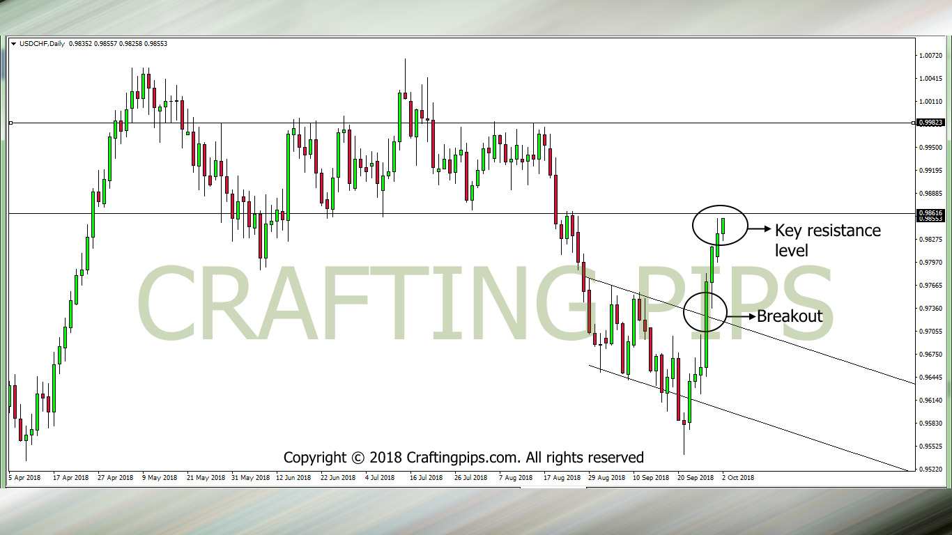Click the 0.99500 price axis label

tap(931, 147)
